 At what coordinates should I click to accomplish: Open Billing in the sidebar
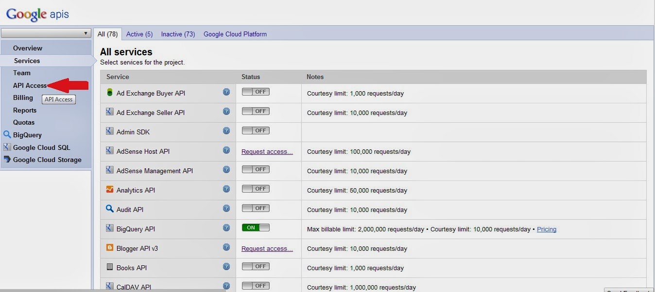[23, 97]
